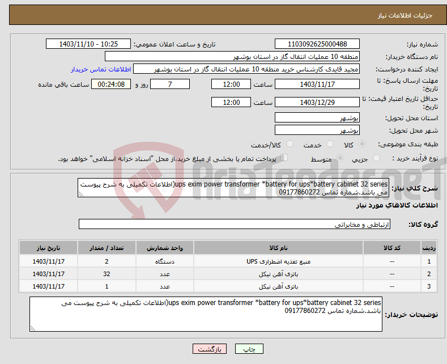The image size is (447, 364).
Task: Click the نام کالا column header
Action: click(278, 248)
